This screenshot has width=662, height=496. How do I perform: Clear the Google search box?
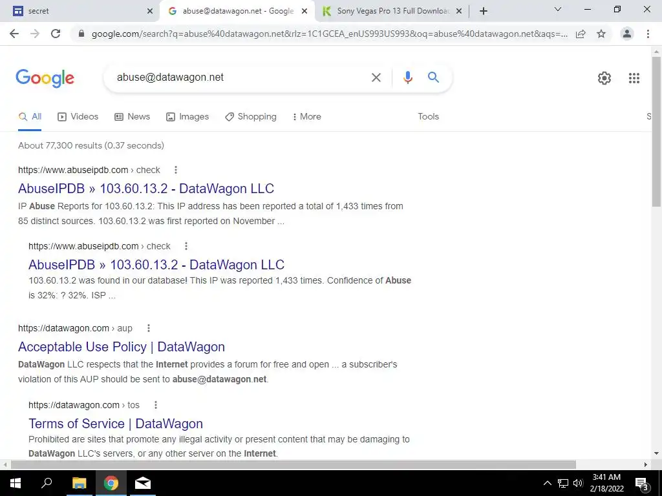pos(376,77)
